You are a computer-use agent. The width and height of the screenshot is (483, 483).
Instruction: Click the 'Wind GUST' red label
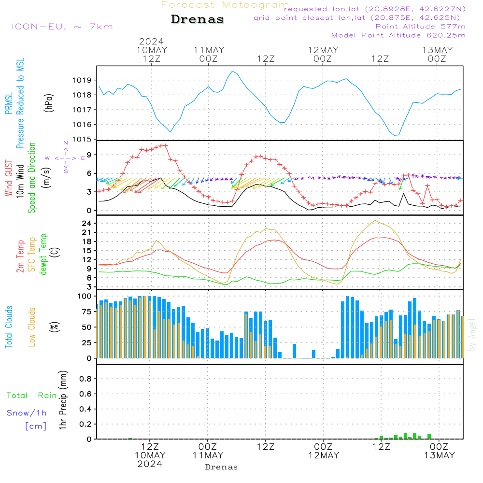[x=9, y=178]
